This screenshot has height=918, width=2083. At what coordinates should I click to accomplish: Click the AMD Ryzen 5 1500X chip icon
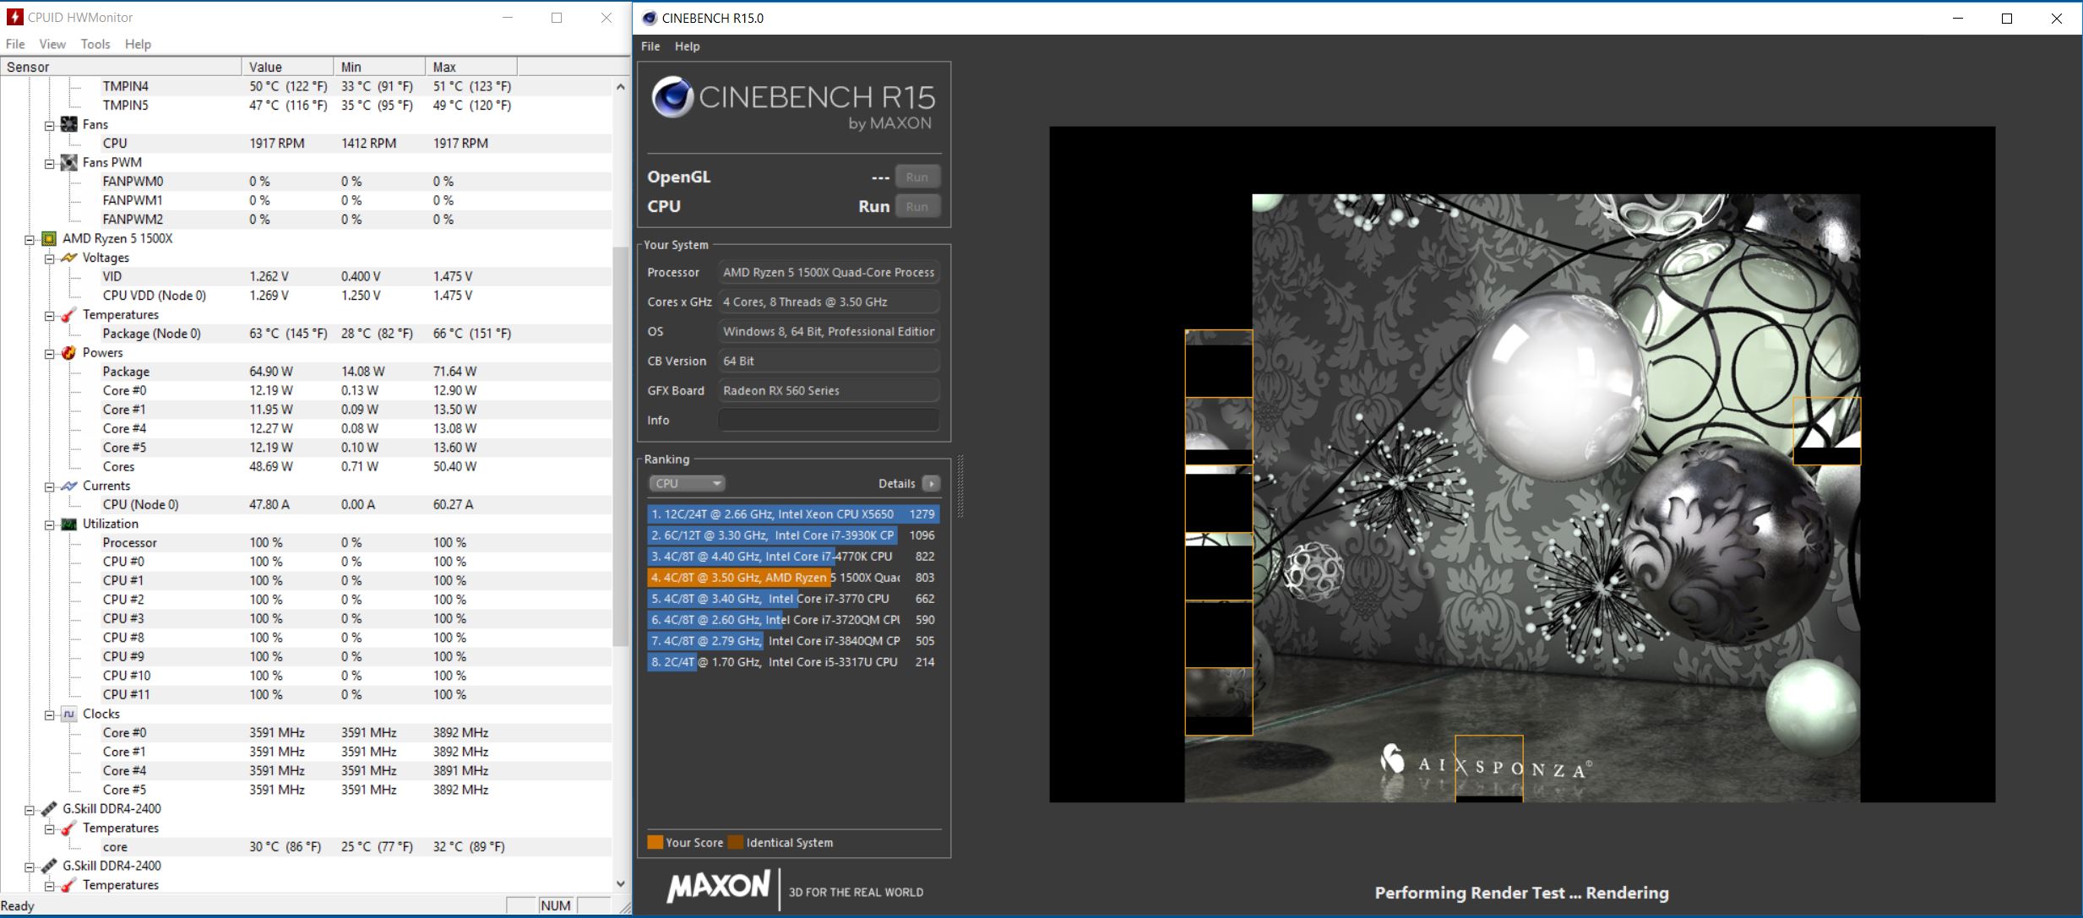click(49, 238)
